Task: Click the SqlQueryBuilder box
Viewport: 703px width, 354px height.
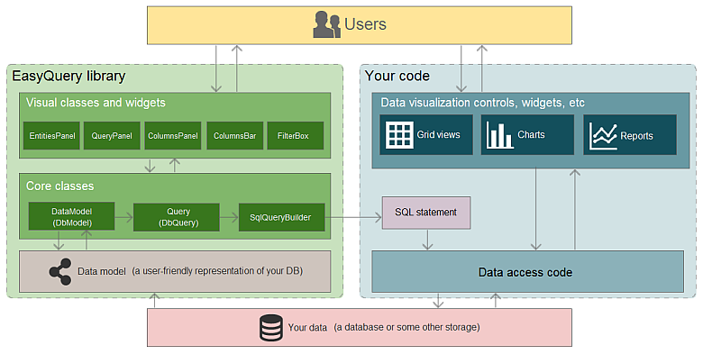Action: coord(281,217)
